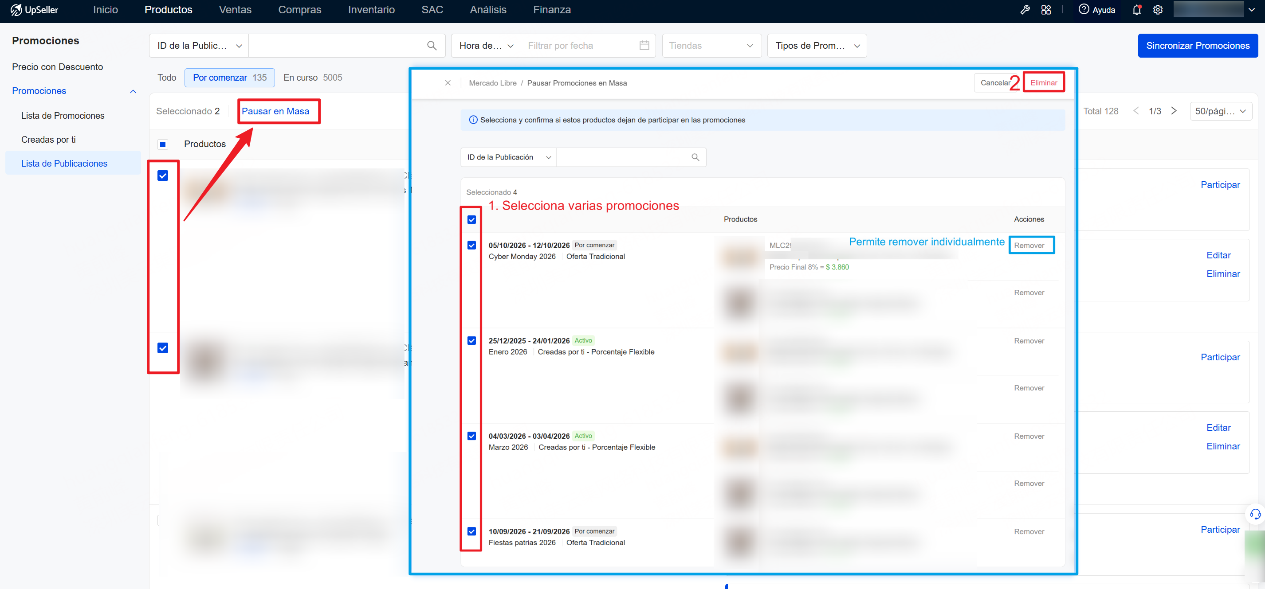Switch to the En curso tab
The width and height of the screenshot is (1265, 589).
[313, 78]
